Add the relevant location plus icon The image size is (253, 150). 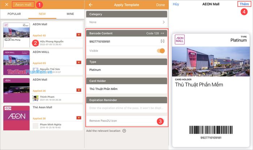[x=124, y=131]
